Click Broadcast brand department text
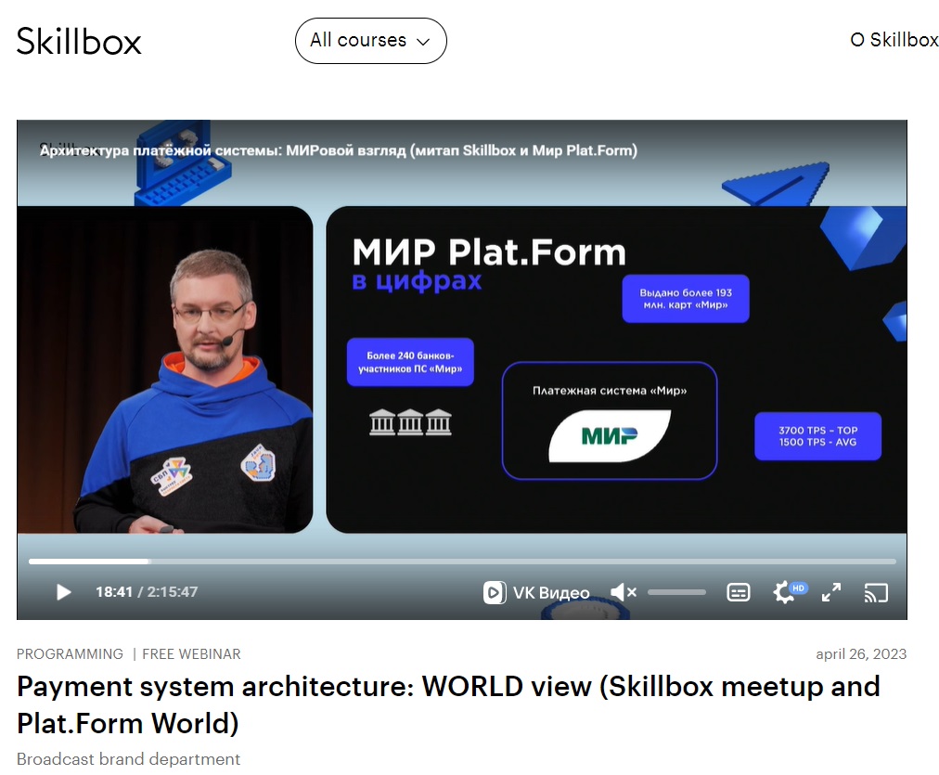The height and width of the screenshot is (775, 939). [x=128, y=759]
